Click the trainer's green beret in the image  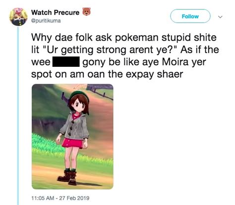tap(79, 95)
